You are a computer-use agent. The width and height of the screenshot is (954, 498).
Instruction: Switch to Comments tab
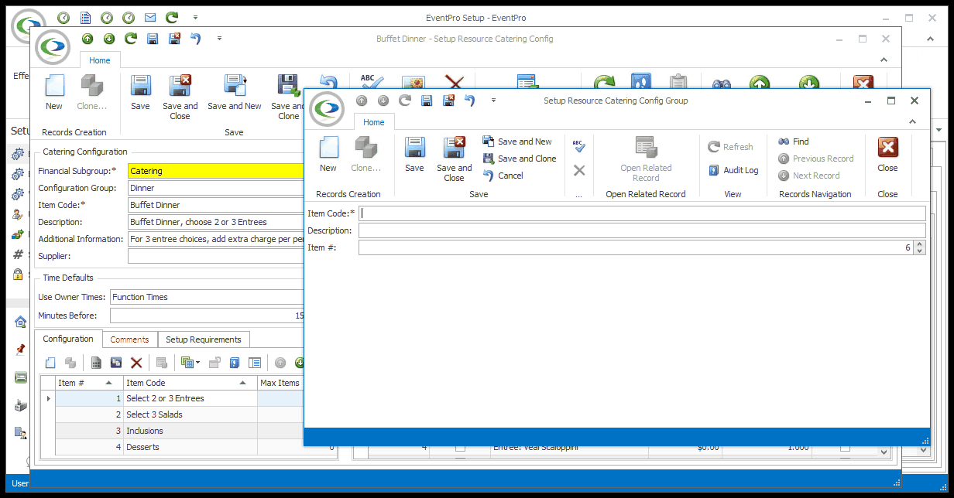click(129, 339)
